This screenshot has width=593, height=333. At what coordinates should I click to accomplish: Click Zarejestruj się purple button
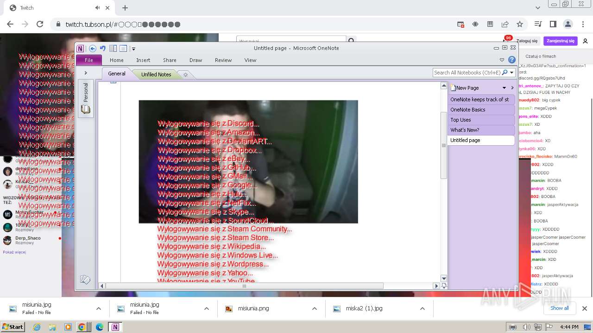(561, 41)
